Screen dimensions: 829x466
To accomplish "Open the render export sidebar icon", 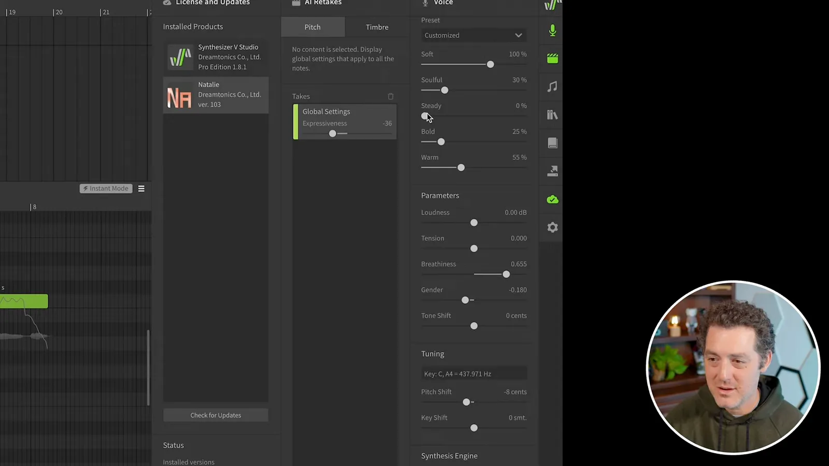I will click(552, 171).
